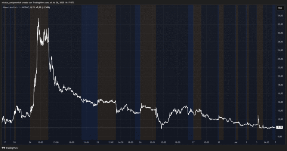The height and width of the screenshot is (151, 287).
Task: Click the Jul month label on time axis
Action: tap(236, 142)
